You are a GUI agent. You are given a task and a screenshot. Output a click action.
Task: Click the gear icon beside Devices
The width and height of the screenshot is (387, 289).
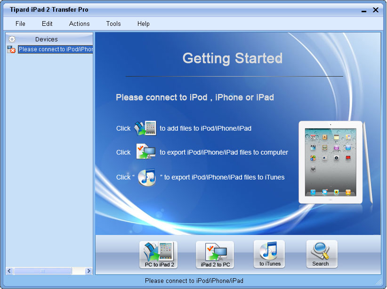tap(12, 39)
